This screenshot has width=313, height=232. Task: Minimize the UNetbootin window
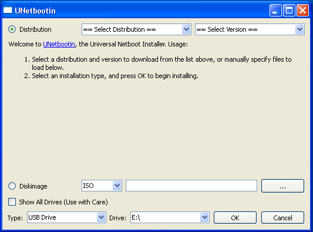[x=275, y=10]
